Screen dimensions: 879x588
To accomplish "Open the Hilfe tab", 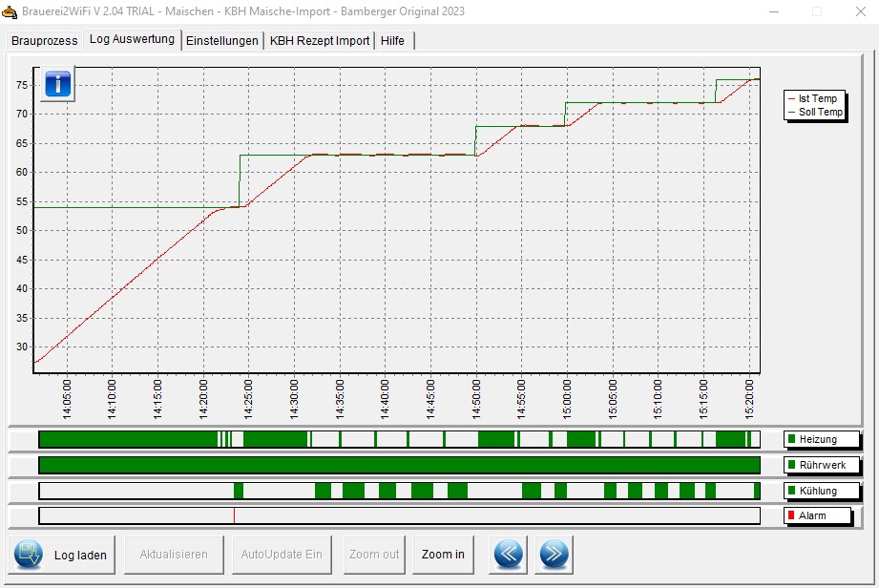I will 392,40.
